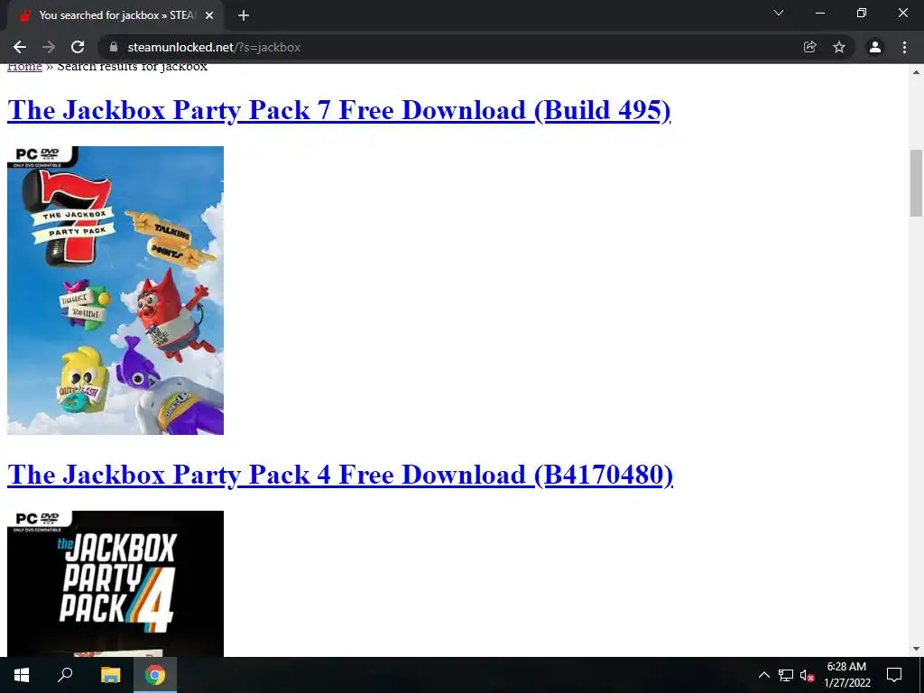Click the Jackbox Party Pack 4 cover image
This screenshot has height=693, width=924.
pos(115,584)
